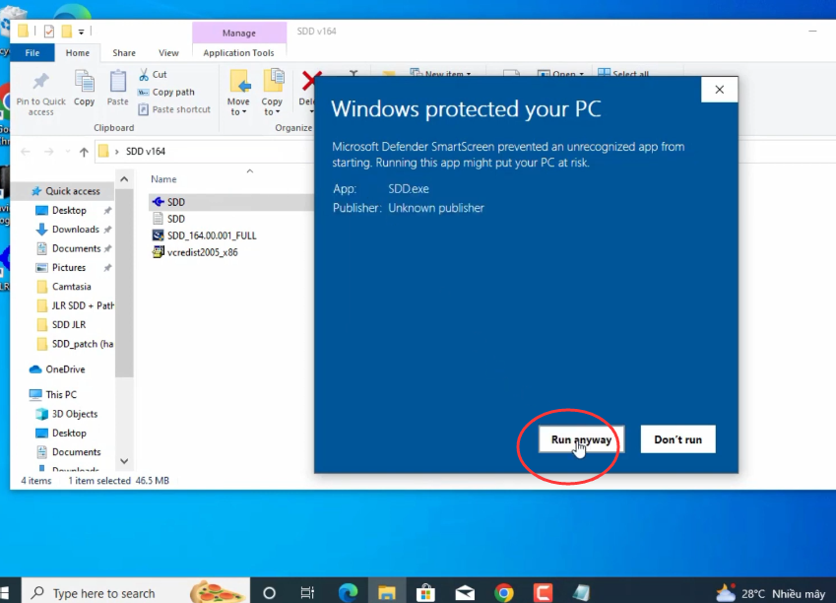Screen dimensions: 836x603
Task: Select OneDrive in the navigation pane
Action: coord(65,369)
